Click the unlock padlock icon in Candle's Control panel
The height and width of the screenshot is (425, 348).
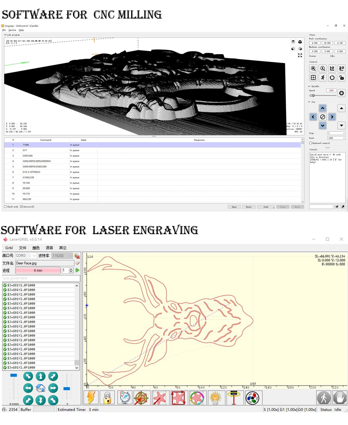click(341, 78)
